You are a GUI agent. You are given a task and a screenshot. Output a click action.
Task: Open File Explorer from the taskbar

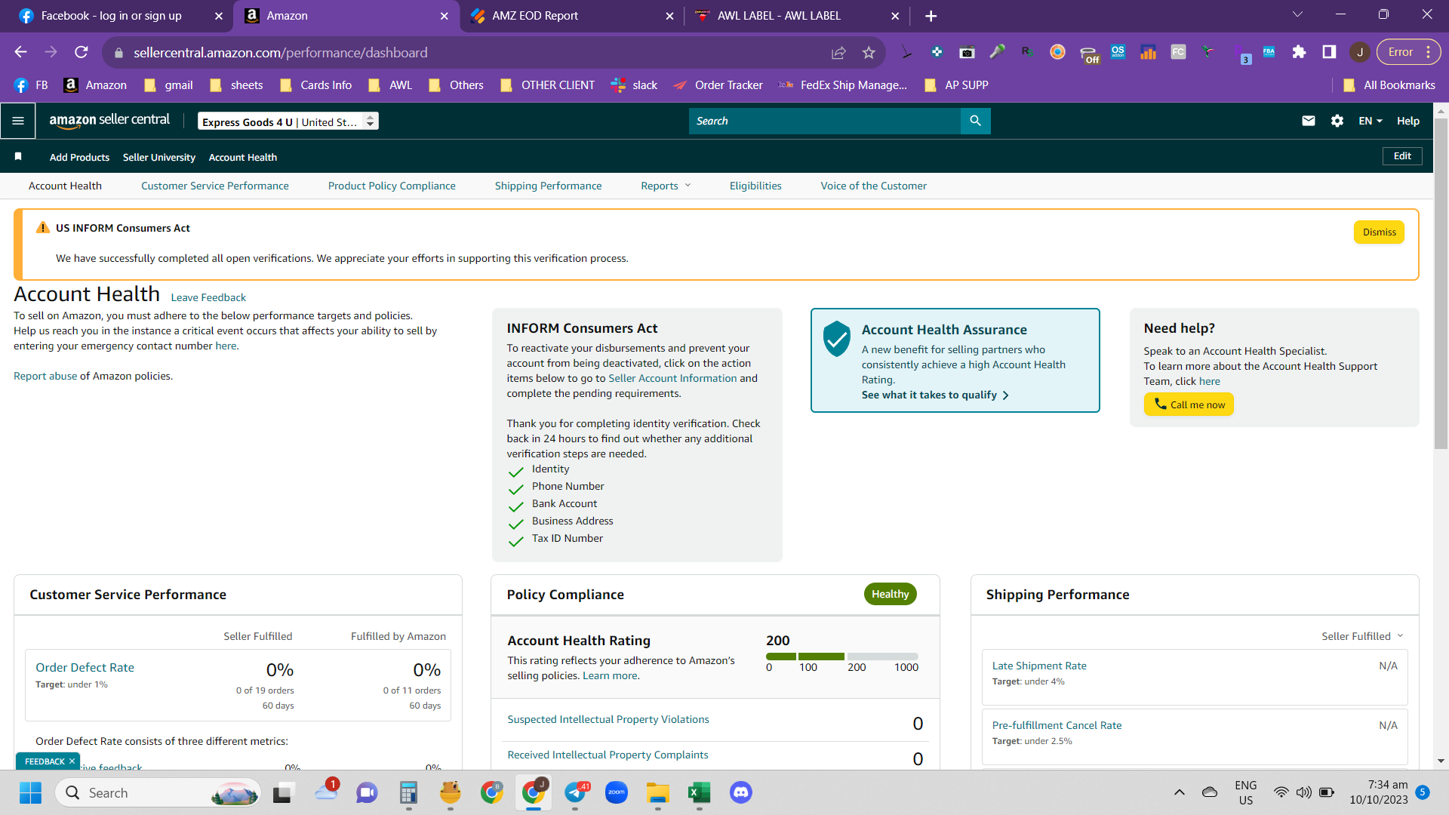click(658, 792)
